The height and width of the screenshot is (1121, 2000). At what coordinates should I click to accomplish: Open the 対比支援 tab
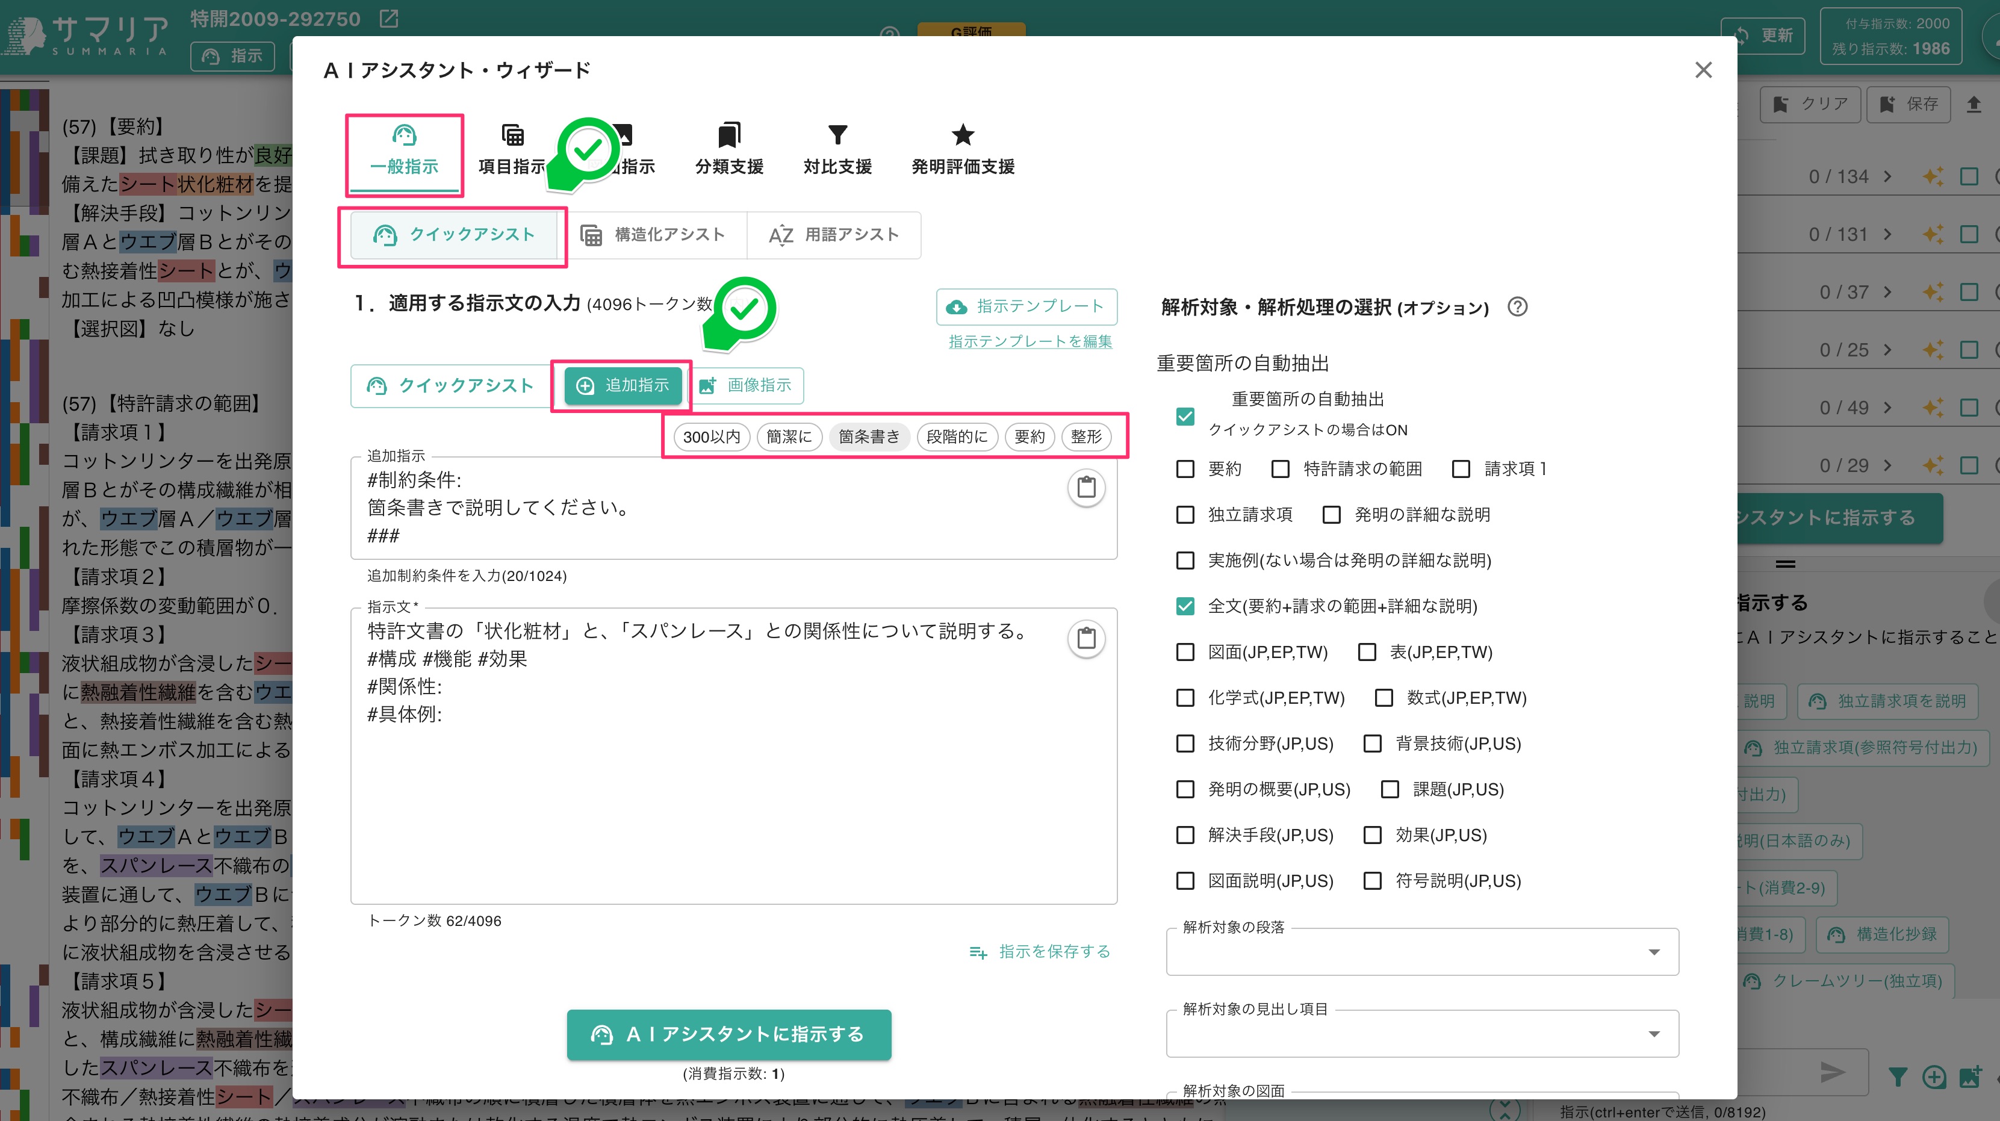click(x=837, y=151)
